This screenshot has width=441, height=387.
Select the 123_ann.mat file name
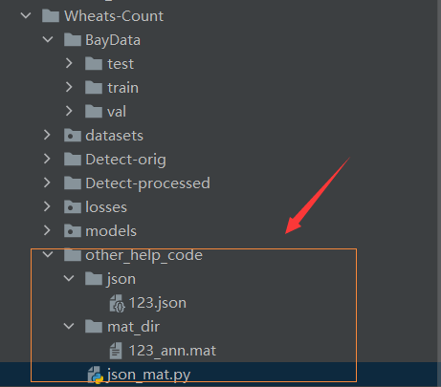(x=172, y=351)
